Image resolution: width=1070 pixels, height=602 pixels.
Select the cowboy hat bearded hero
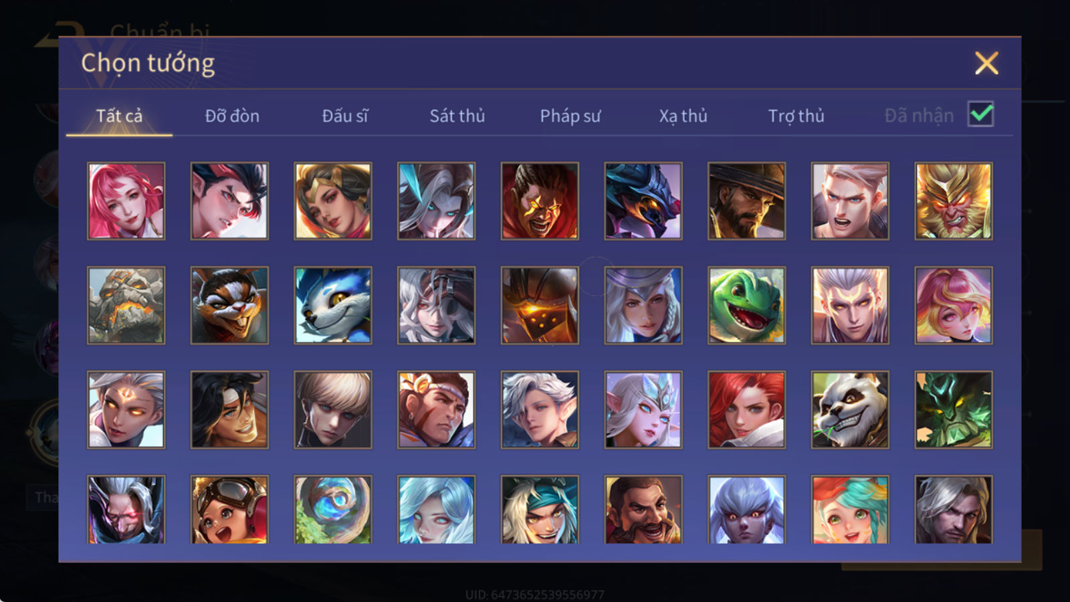[746, 201]
